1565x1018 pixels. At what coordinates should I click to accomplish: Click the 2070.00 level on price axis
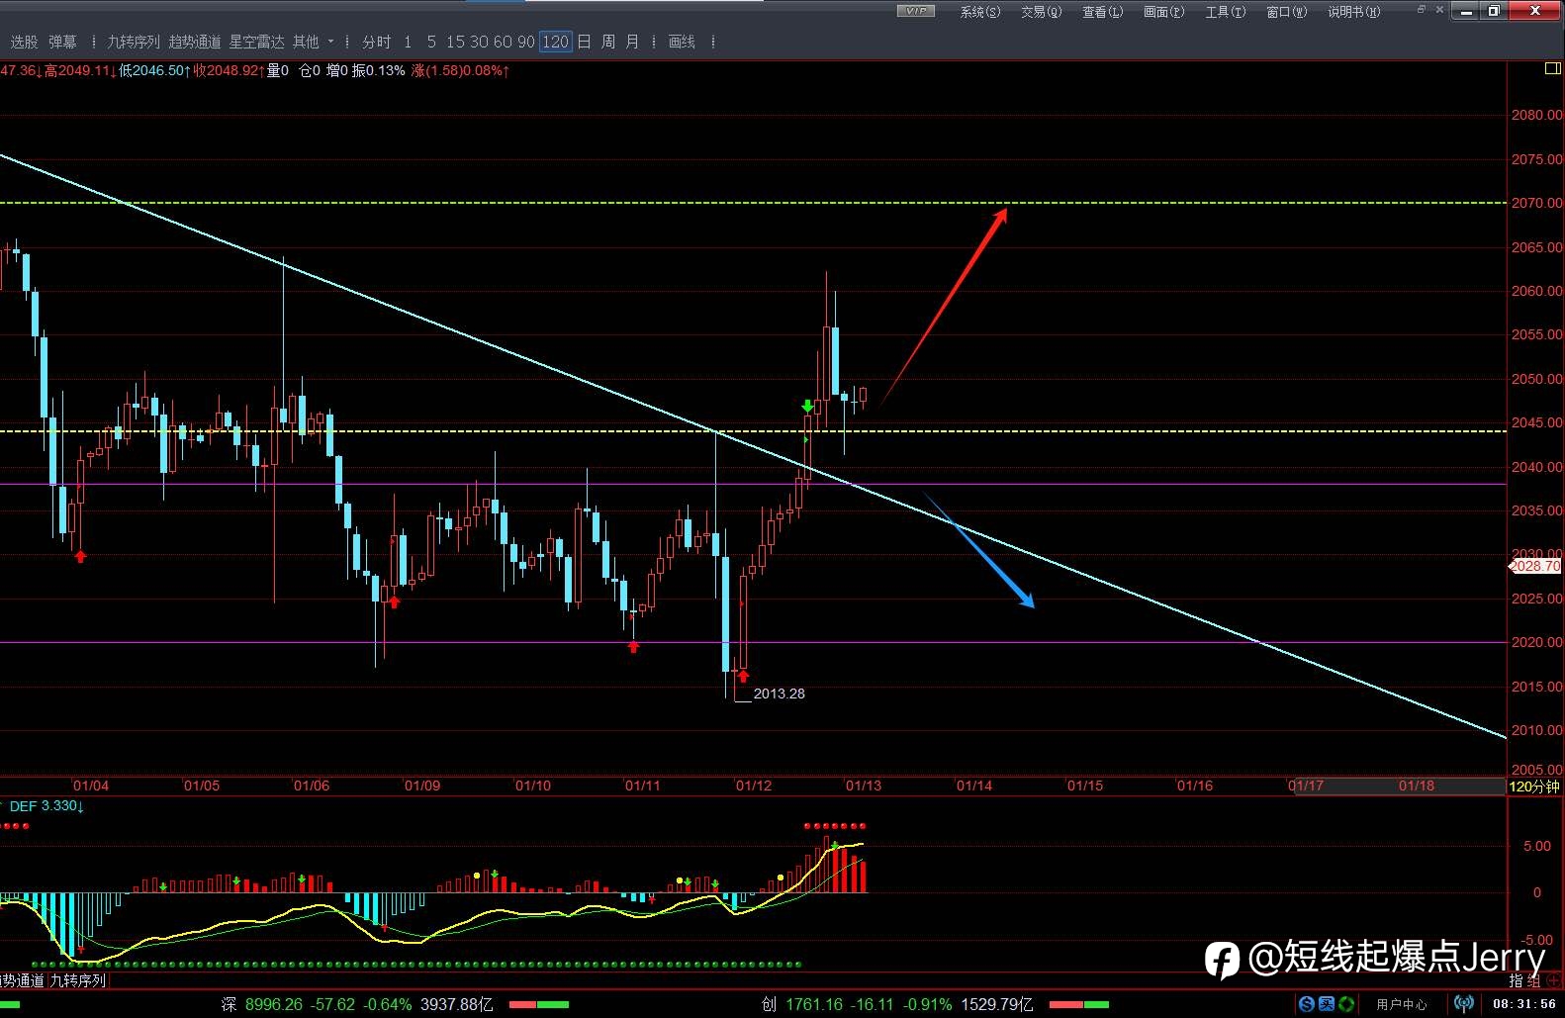point(1537,203)
